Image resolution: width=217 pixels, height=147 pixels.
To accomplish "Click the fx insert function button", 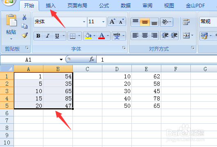I will click(92, 60).
